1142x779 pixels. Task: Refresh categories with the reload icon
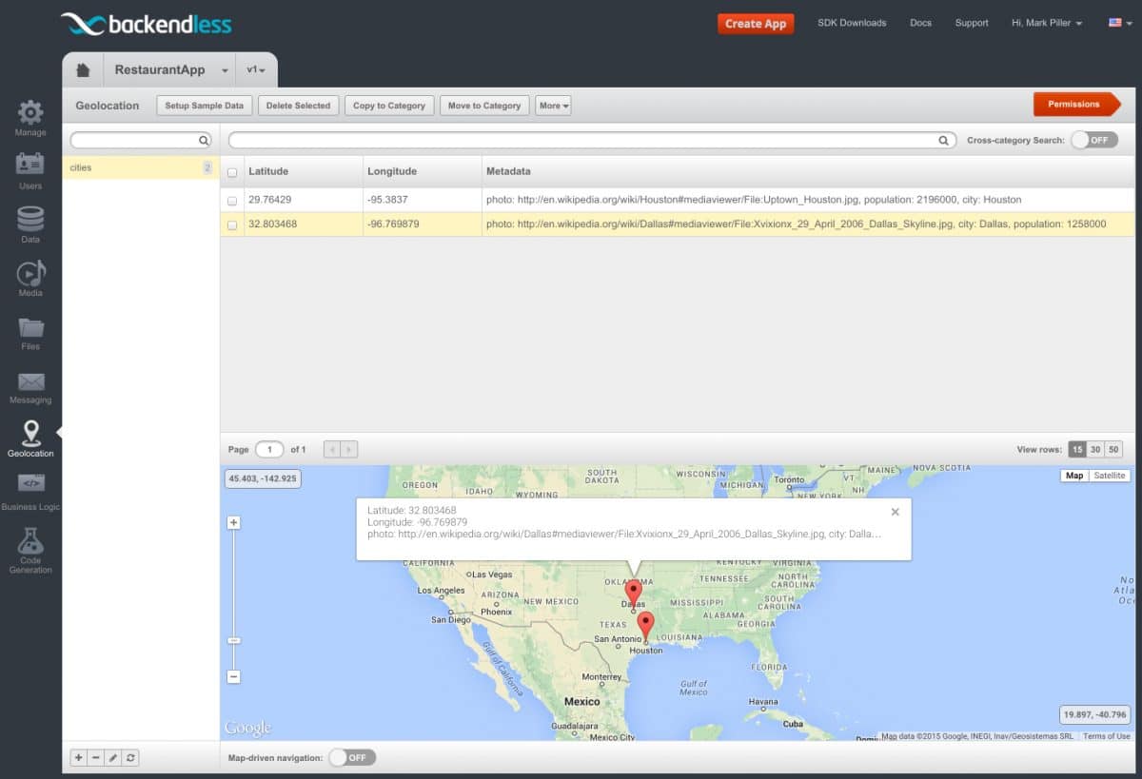130,758
